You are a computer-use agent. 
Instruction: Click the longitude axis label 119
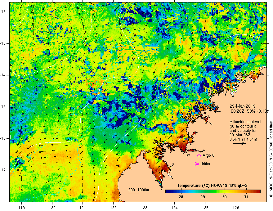point(22,208)
